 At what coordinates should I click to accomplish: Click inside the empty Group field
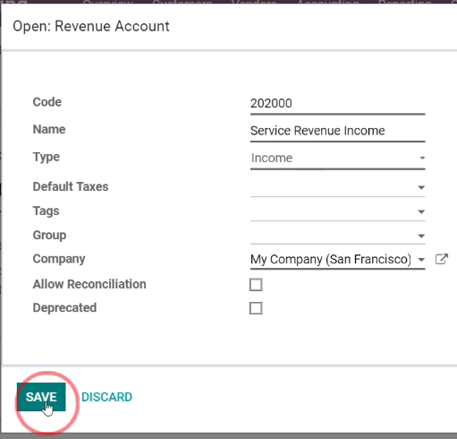[x=334, y=236]
